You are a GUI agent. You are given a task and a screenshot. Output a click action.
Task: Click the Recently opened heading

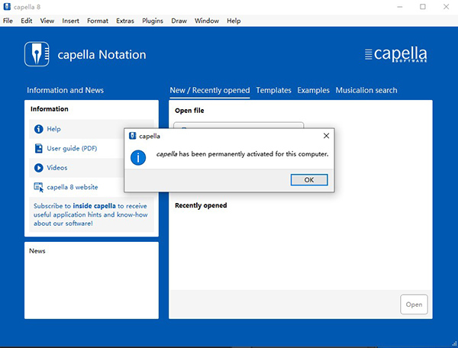point(201,205)
